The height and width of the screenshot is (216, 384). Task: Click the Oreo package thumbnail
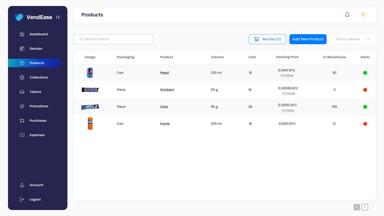pyautogui.click(x=90, y=107)
